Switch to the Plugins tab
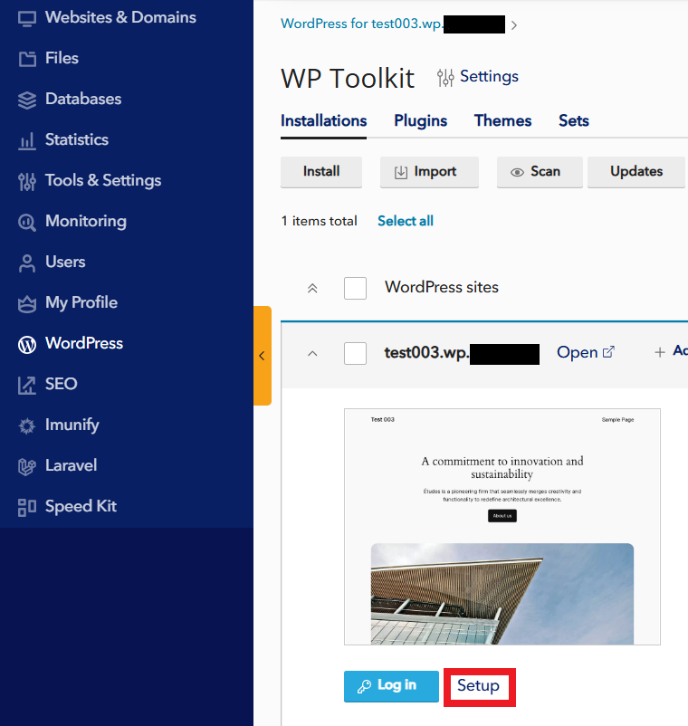Screen dimensions: 688x726 point(420,120)
